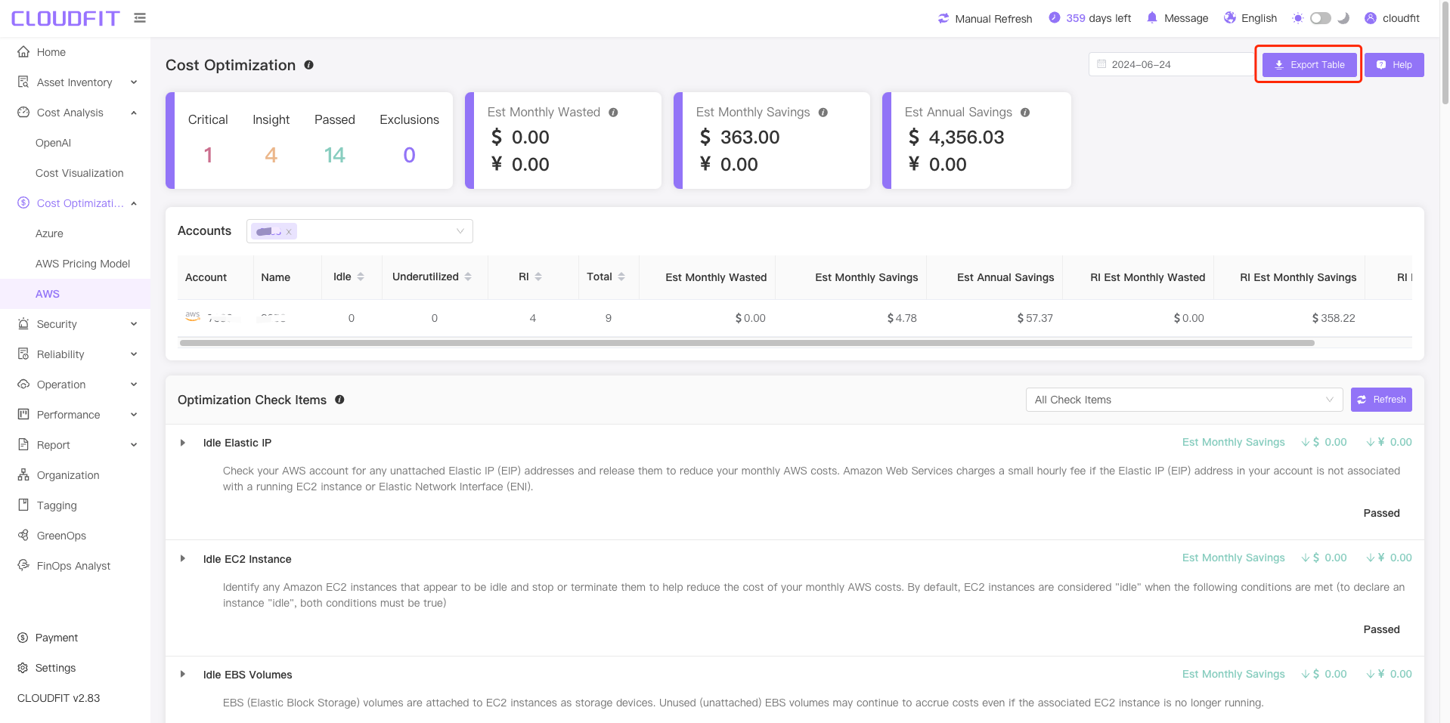Screen dimensions: 1450x723
Task: Toggle the light/dark mode switch
Action: (1321, 18)
